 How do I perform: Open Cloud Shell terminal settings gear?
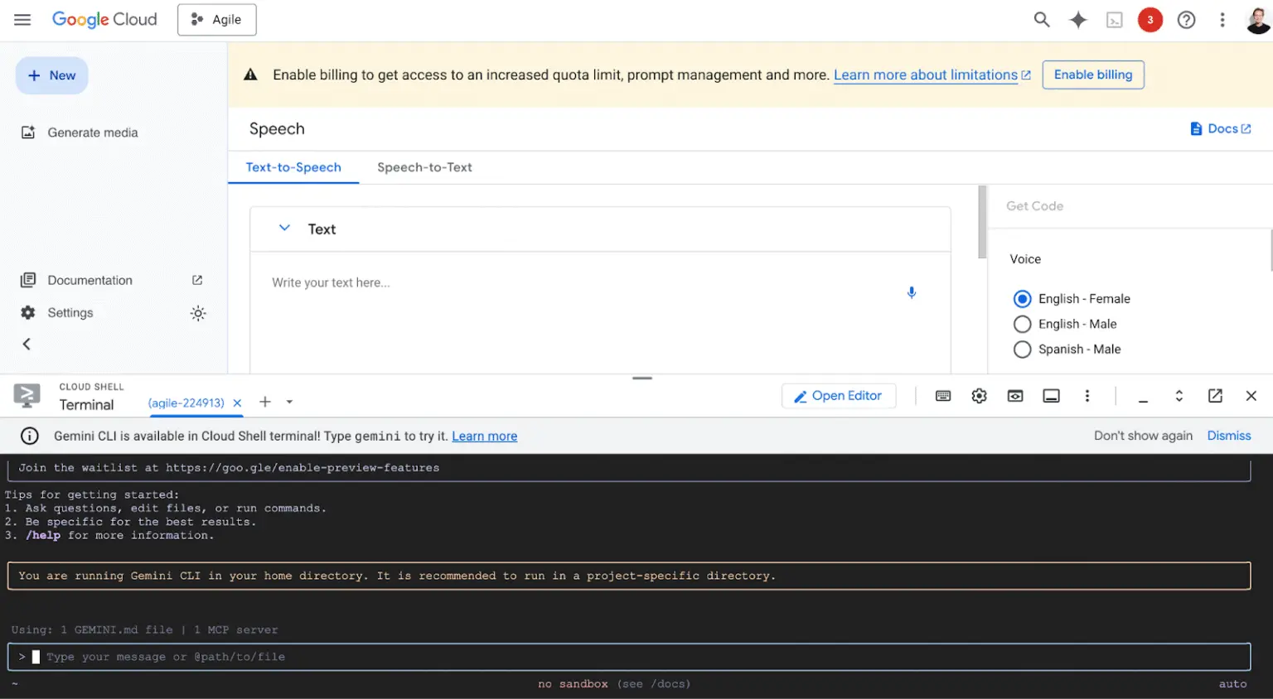[x=980, y=396]
